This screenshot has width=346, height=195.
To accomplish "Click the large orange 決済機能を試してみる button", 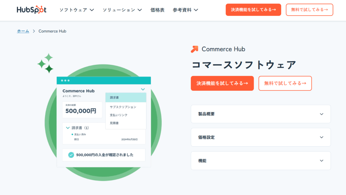I will click(x=222, y=83).
